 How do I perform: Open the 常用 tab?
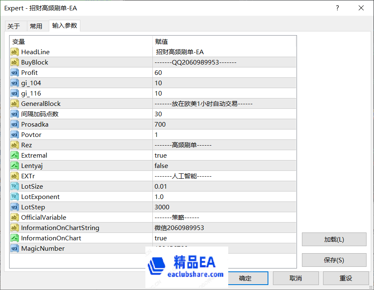(x=36, y=26)
